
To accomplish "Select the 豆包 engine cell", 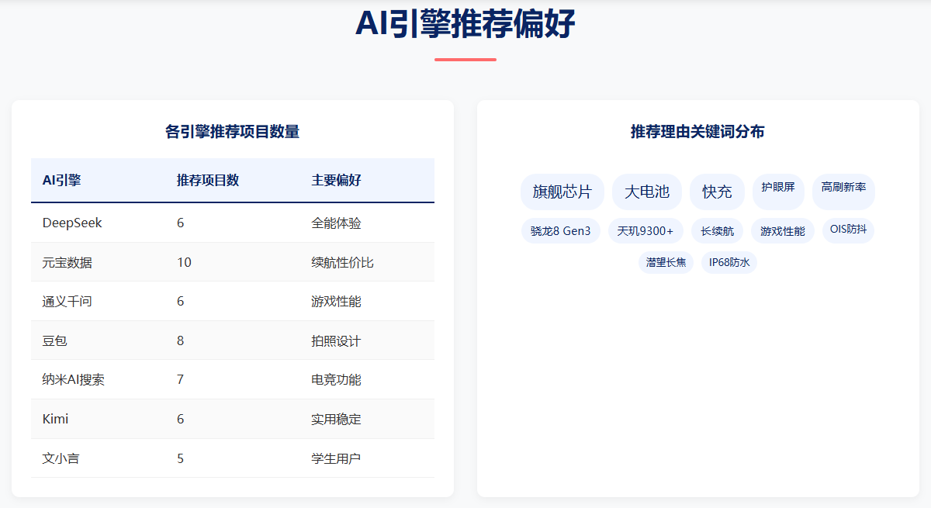I will [x=99, y=340].
